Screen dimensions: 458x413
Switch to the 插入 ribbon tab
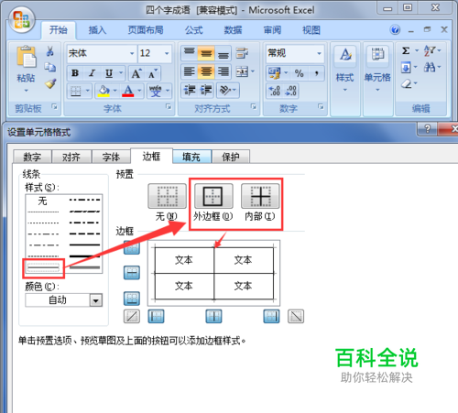click(x=97, y=30)
